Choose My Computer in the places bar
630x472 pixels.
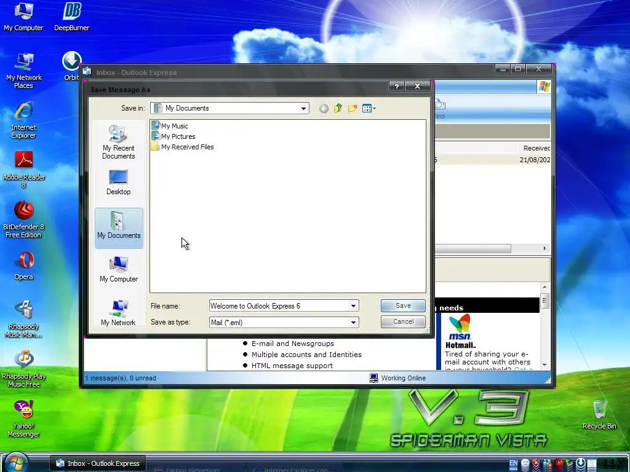[x=119, y=269]
